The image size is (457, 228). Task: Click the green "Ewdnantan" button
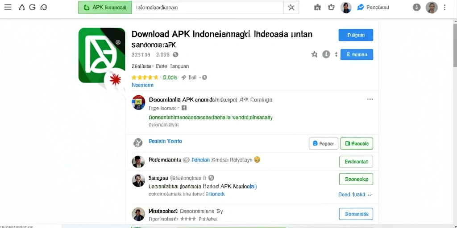point(356,162)
